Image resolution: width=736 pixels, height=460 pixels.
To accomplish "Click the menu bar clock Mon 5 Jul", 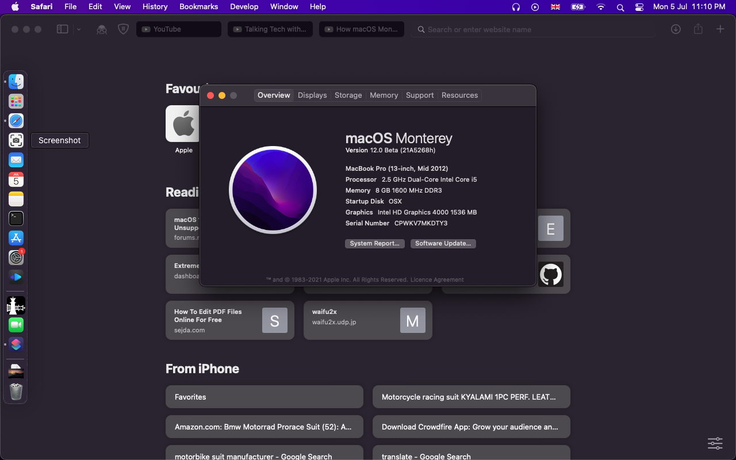I will pyautogui.click(x=689, y=7).
